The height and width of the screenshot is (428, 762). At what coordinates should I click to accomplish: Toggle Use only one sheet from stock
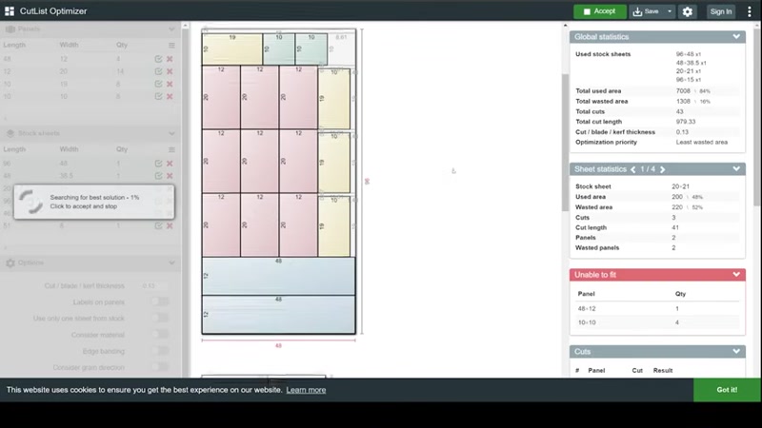point(159,319)
